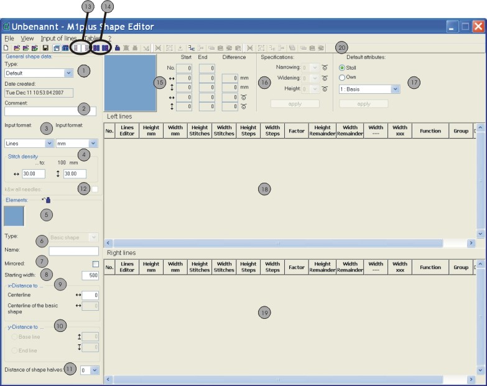This screenshot has height=386, width=487.
Task: Click the Function column header in Right lines
Action: pos(430,267)
